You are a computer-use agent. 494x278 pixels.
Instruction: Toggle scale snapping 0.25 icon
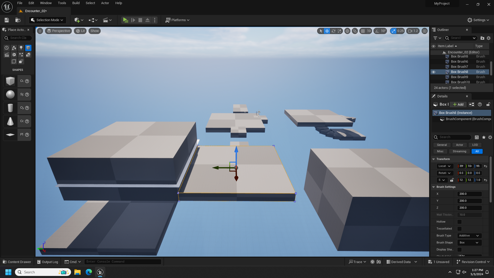(x=393, y=31)
